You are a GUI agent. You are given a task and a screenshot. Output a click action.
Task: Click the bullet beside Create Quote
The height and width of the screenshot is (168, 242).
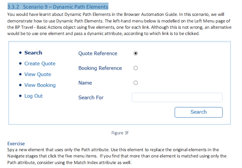click(x=20, y=64)
